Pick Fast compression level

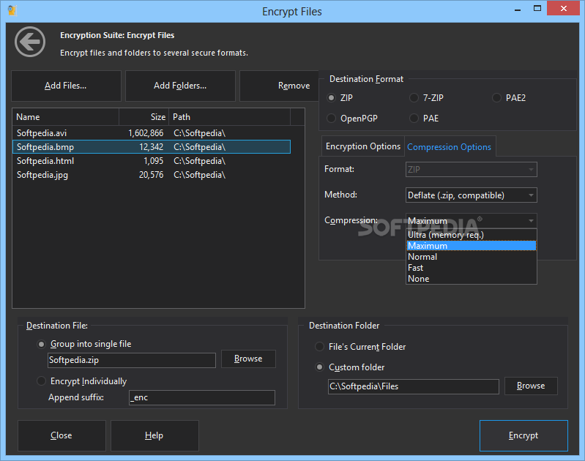(472, 268)
